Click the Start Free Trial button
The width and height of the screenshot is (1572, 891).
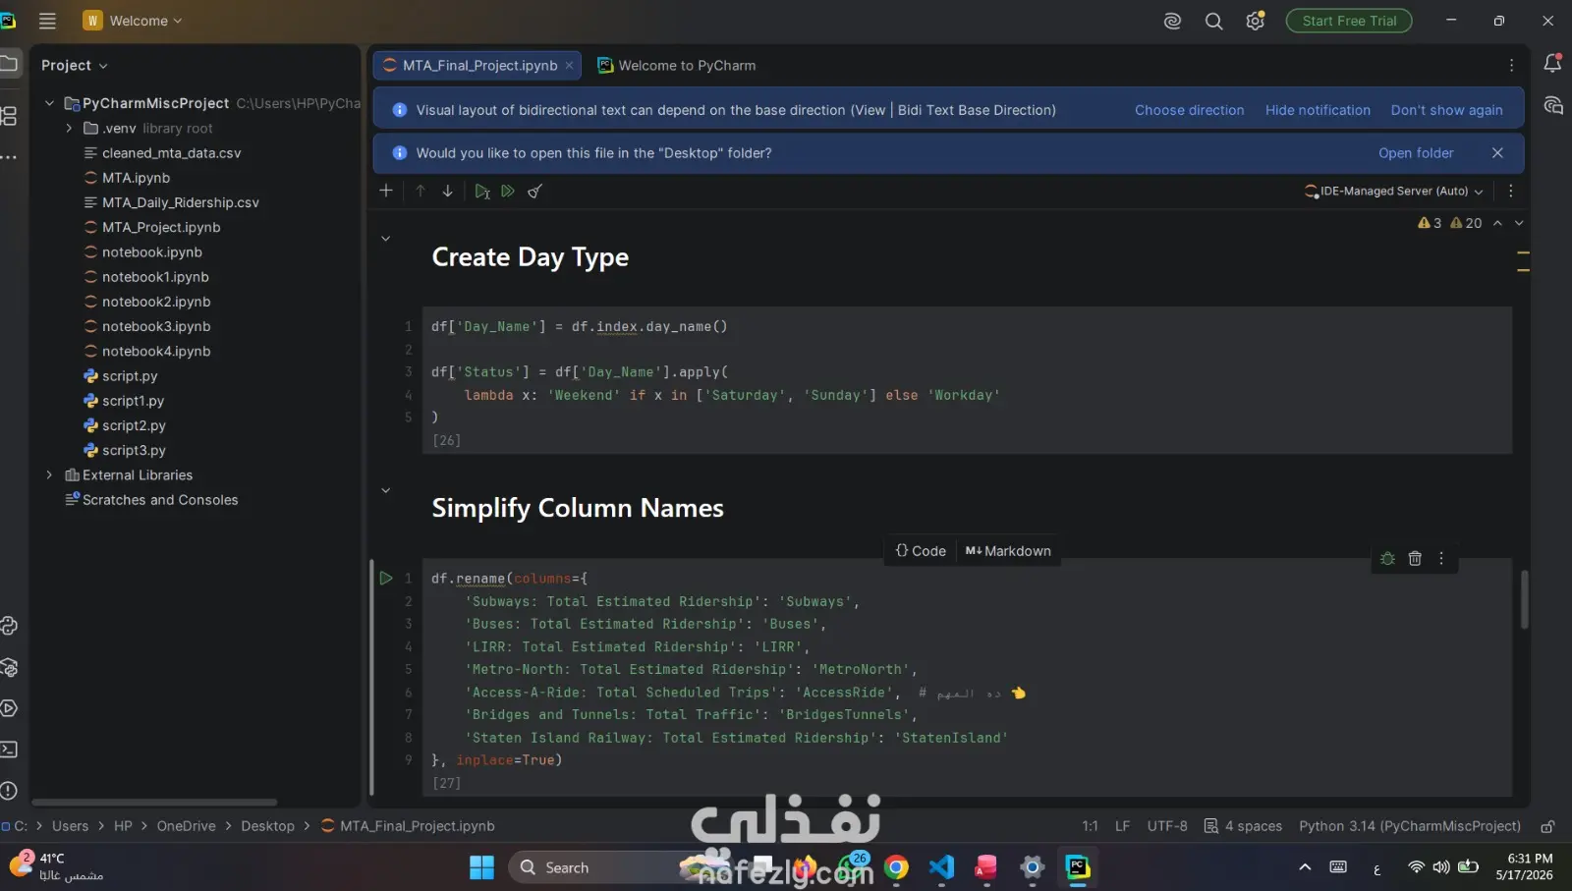tap(1349, 21)
